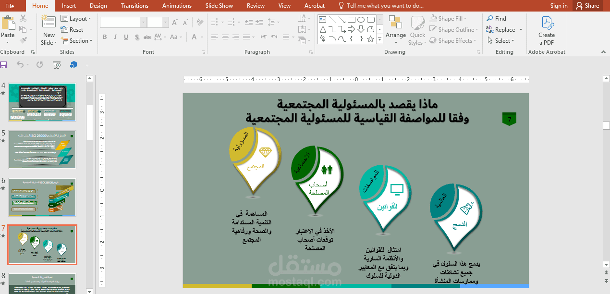610x294 pixels.
Task: Open the Font Color dropdown arrow
Action: [202, 37]
